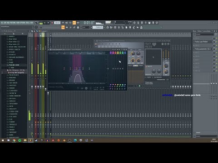Open the Line snap dropdown

(x=86, y=27)
